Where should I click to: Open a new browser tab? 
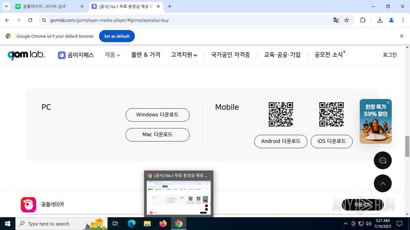point(170,6)
